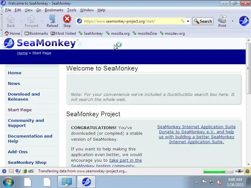Open the News sidebar link

coord(14,83)
